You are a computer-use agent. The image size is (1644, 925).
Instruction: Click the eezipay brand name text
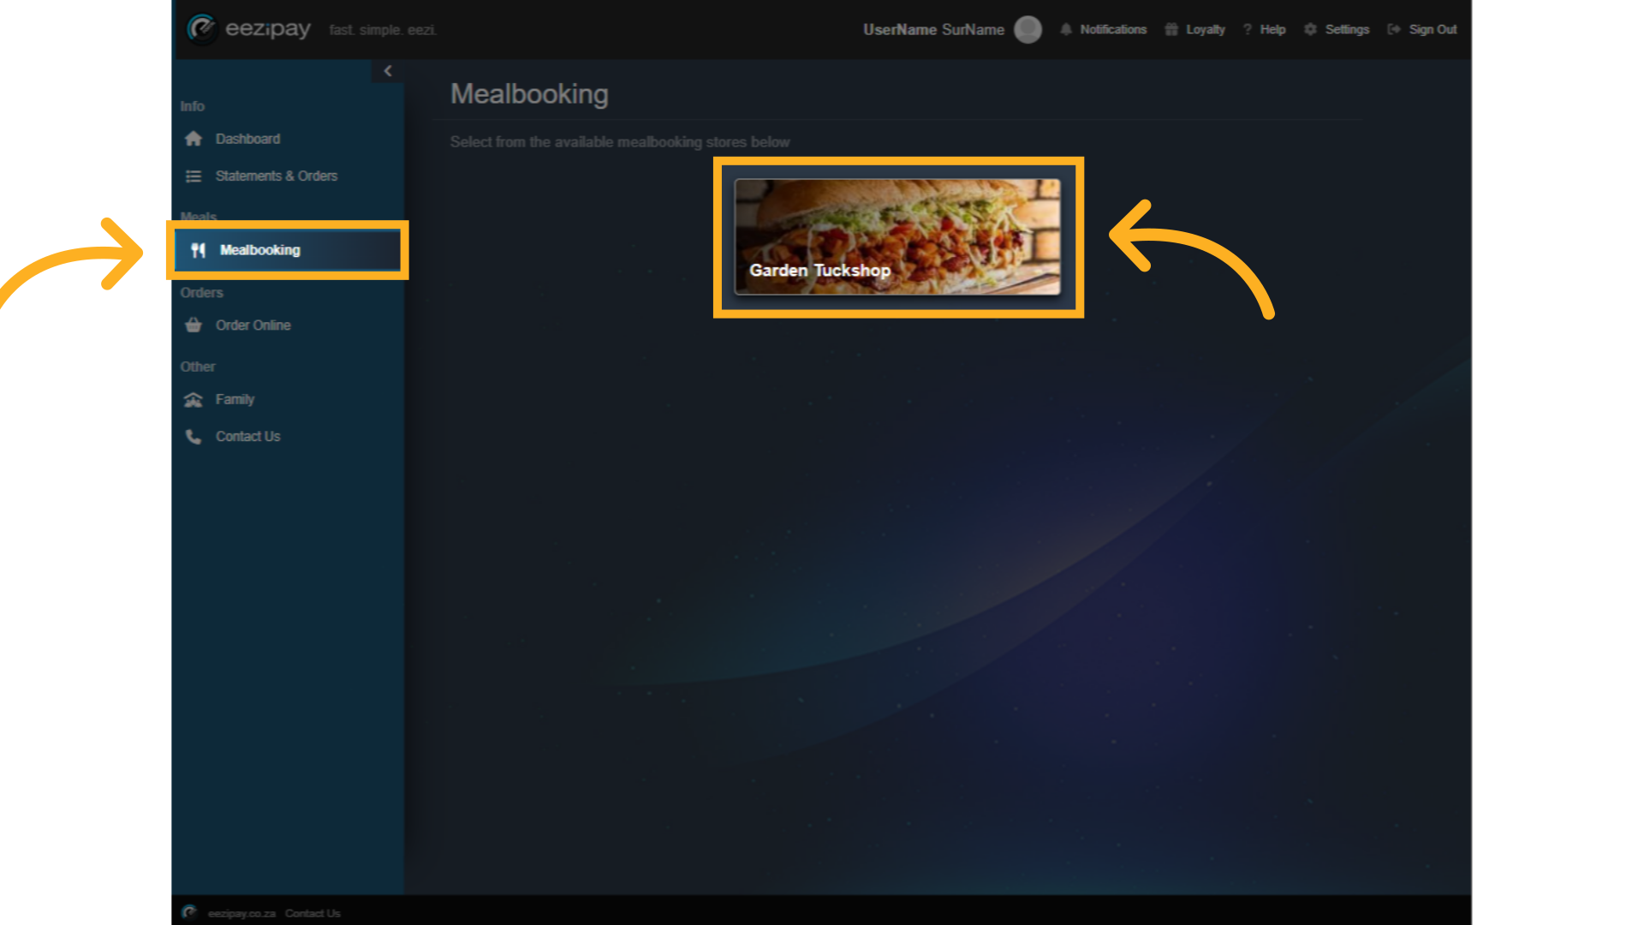tap(268, 29)
